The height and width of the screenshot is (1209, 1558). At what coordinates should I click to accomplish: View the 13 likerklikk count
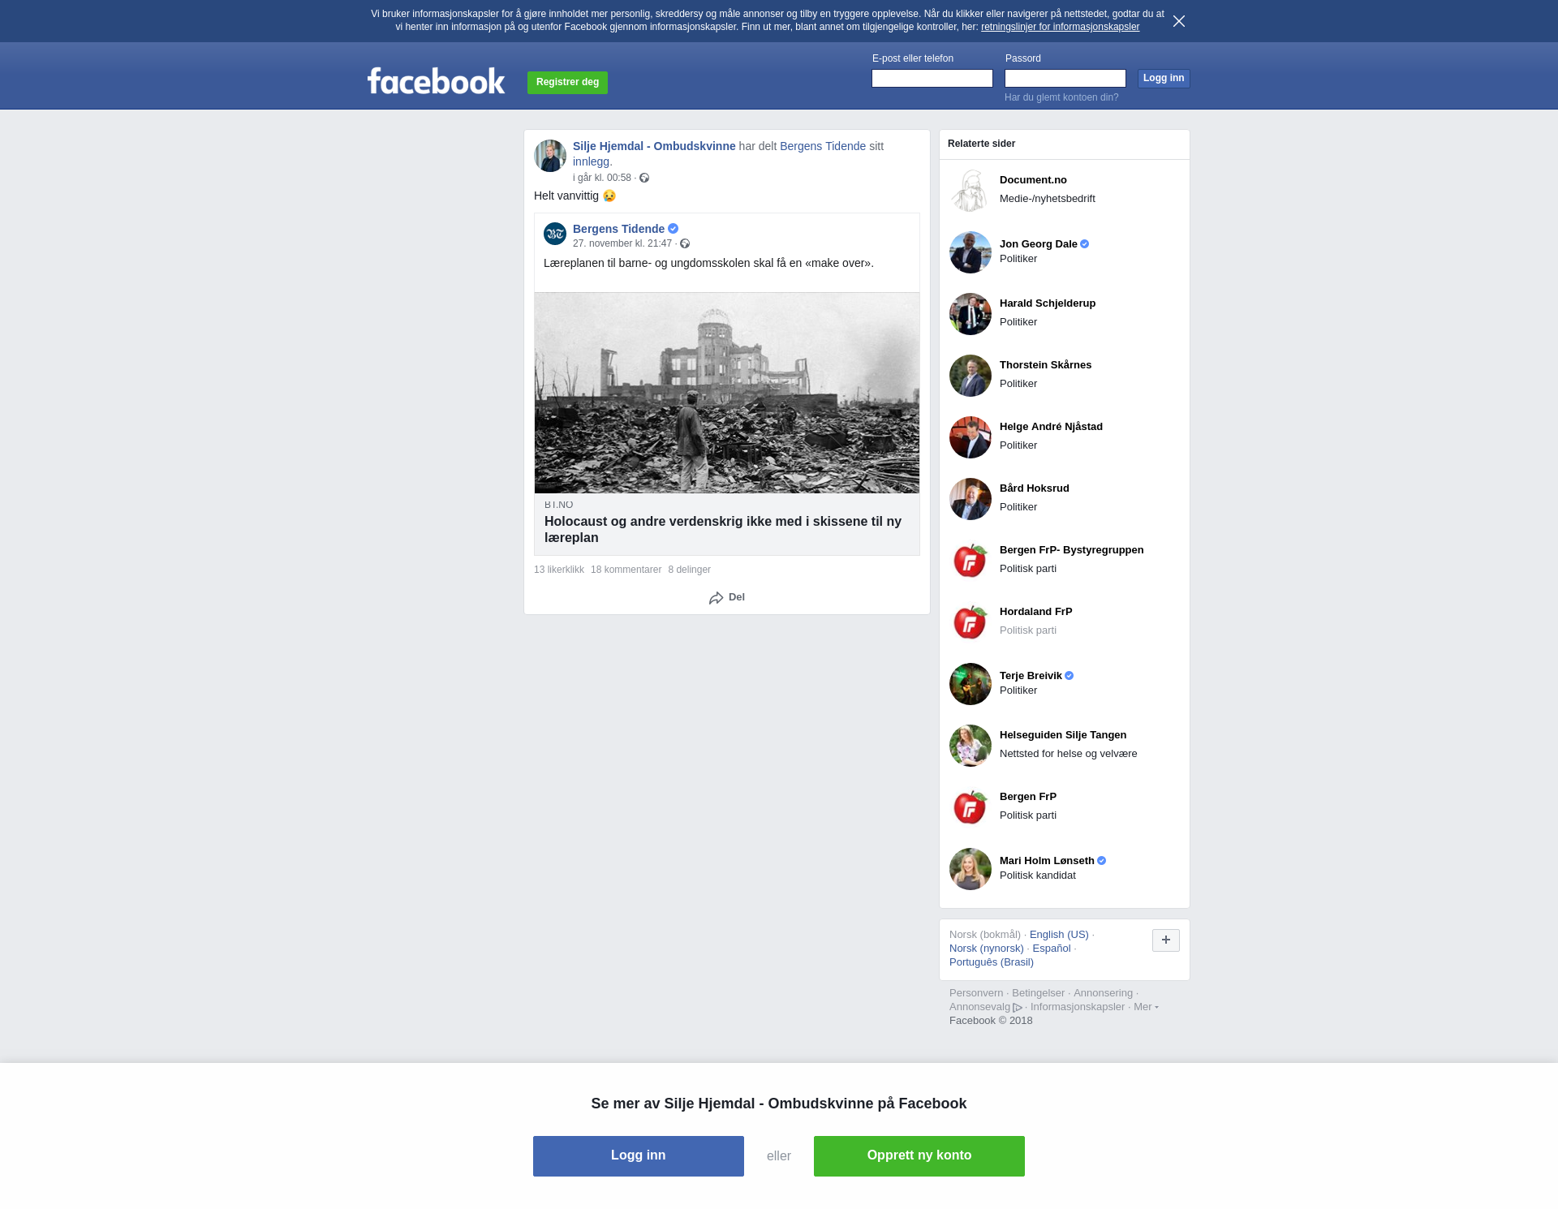tap(559, 570)
